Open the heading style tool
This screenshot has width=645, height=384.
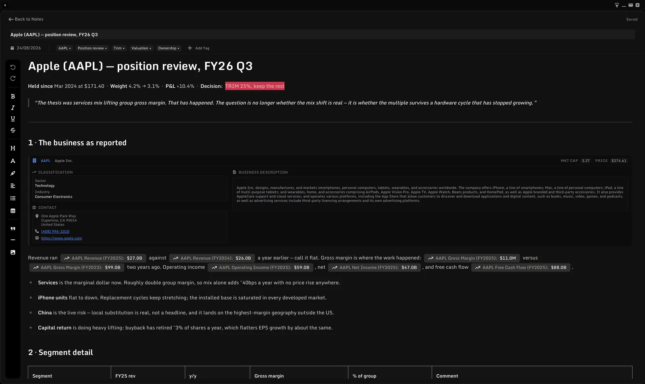(13, 148)
